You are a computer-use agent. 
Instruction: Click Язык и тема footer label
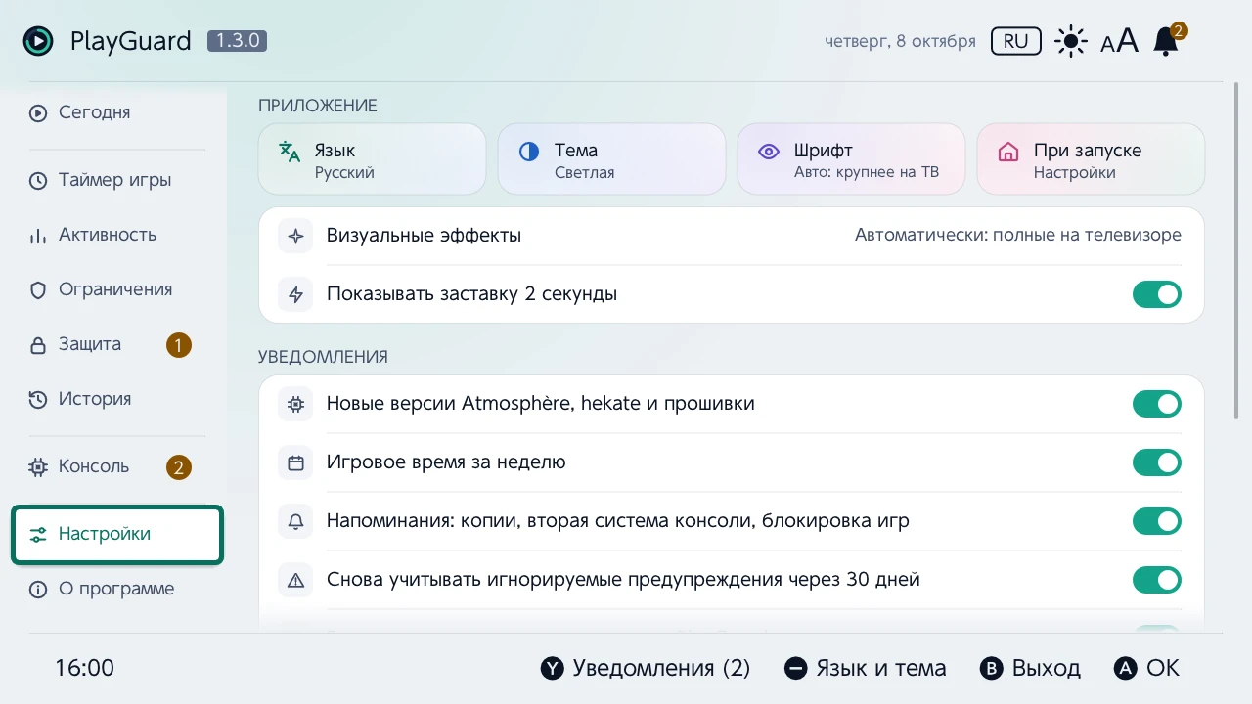(866, 669)
